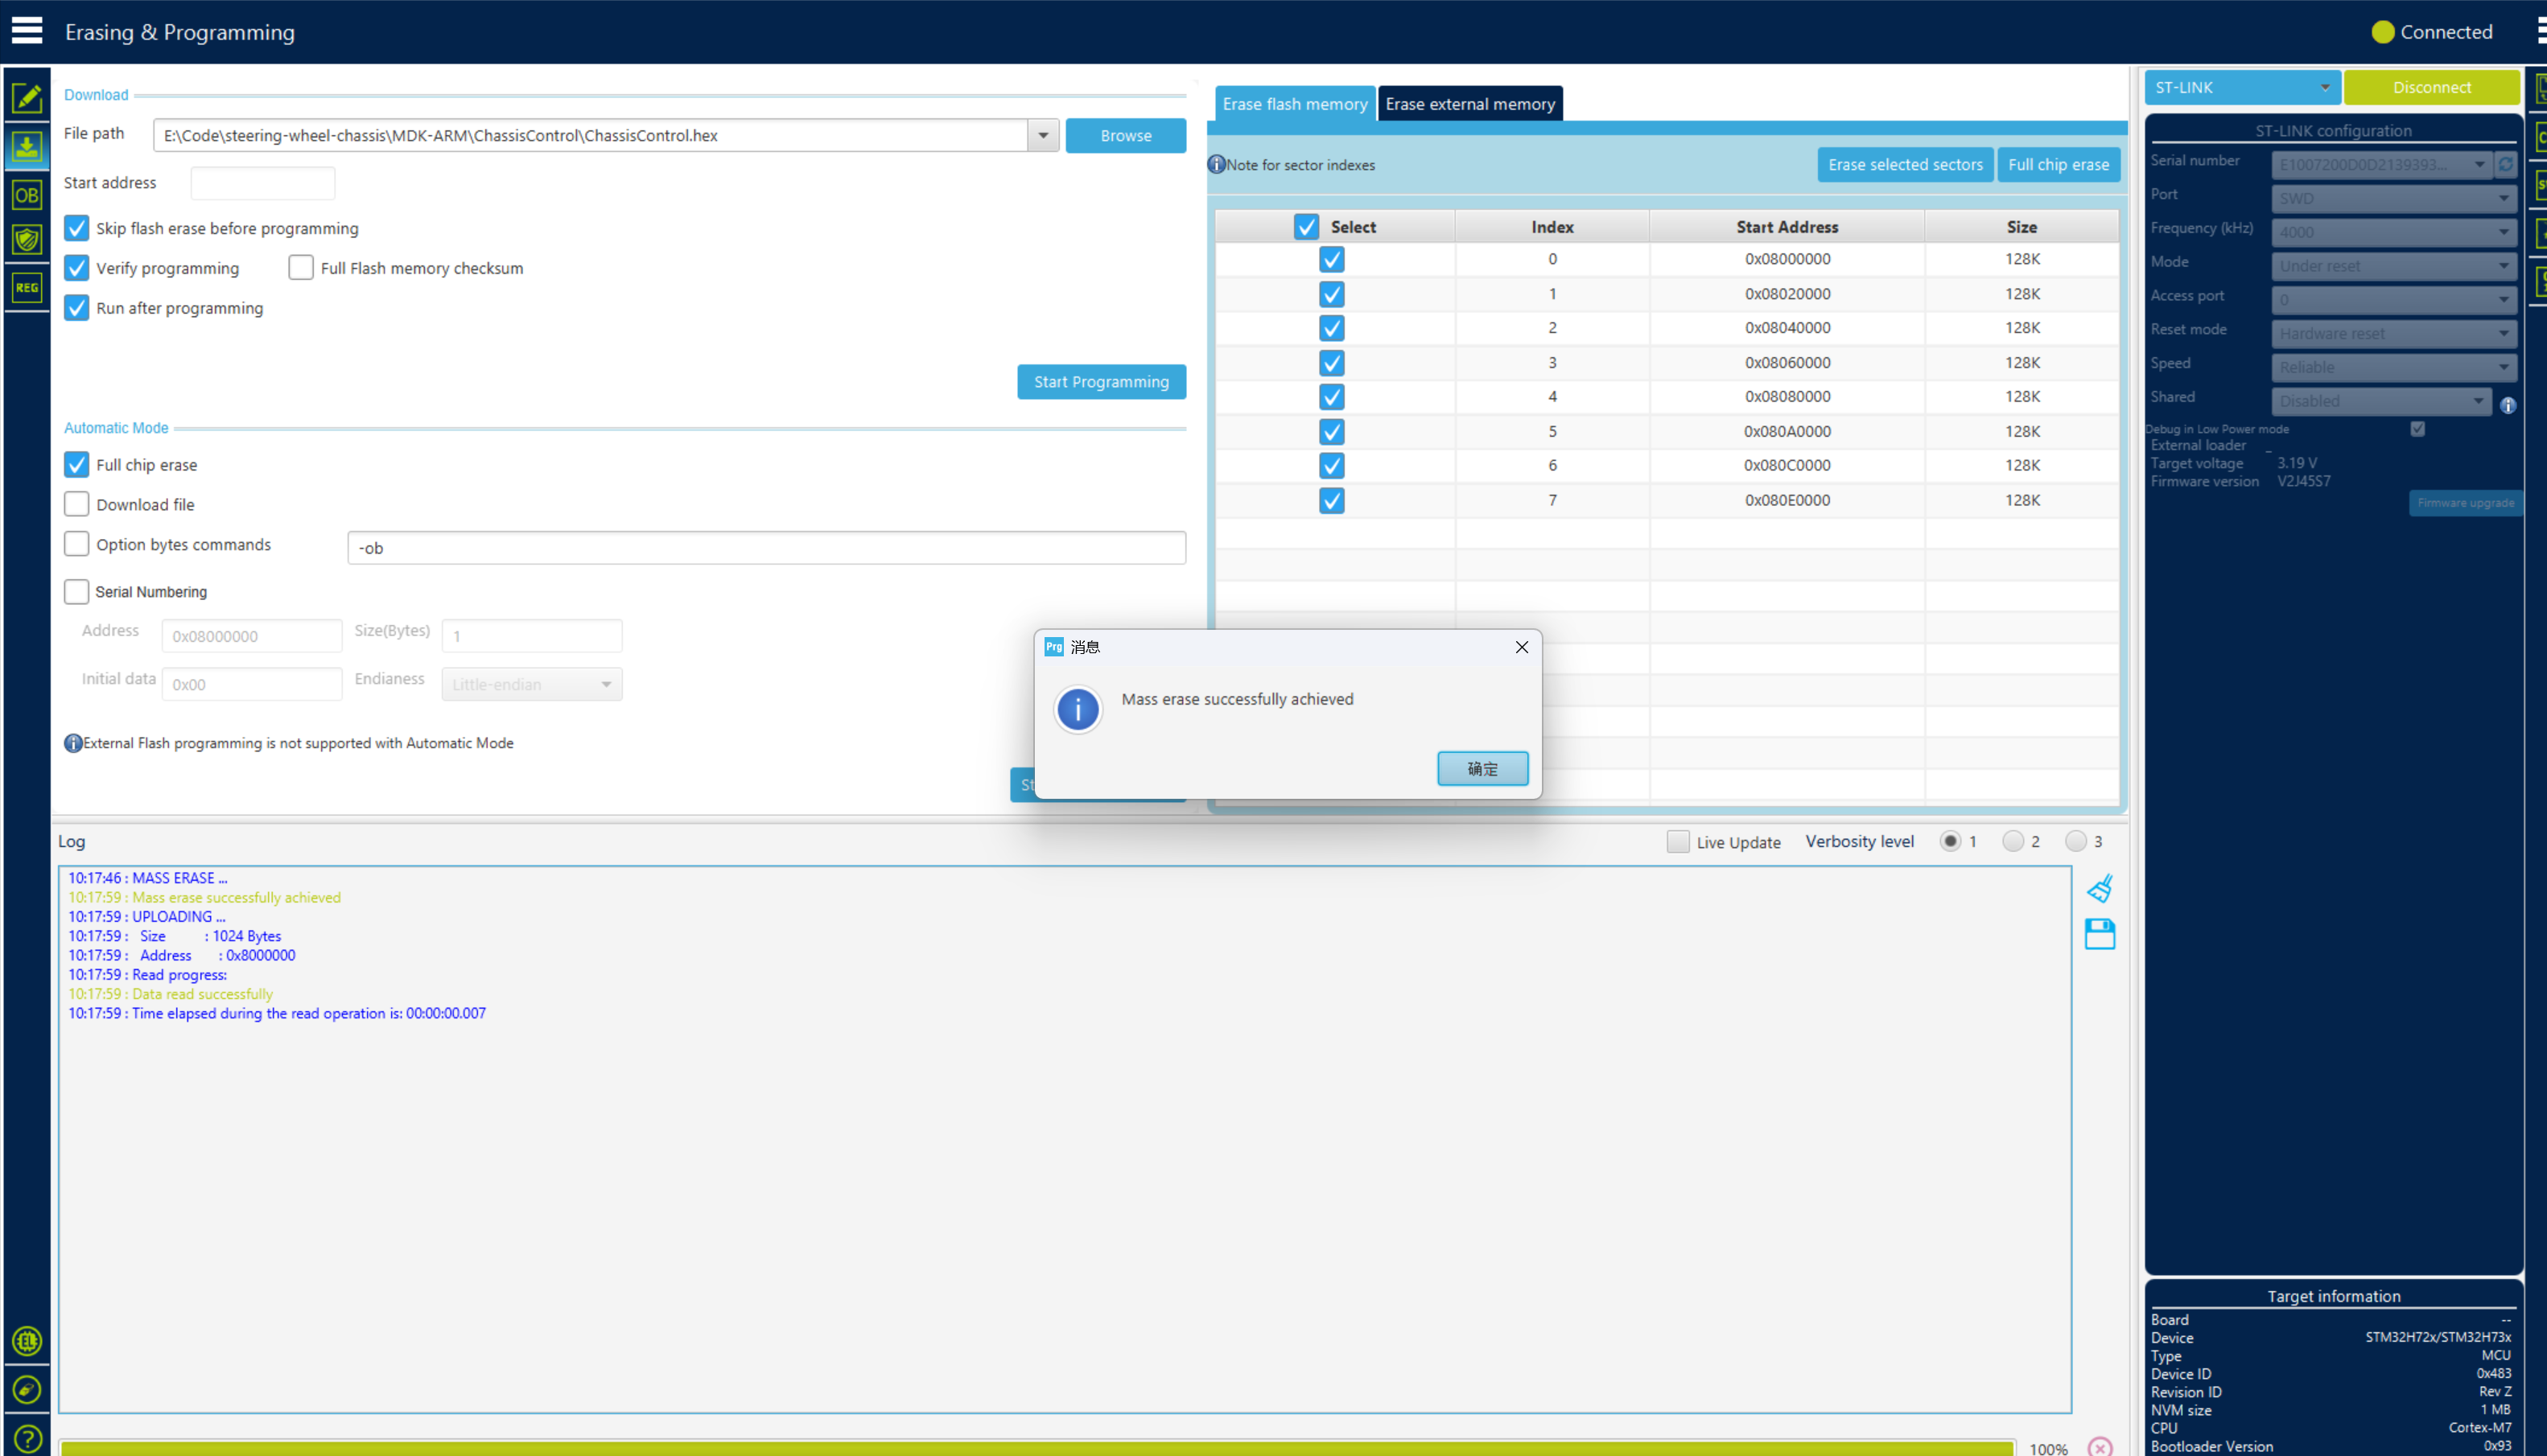Expand the File path dropdown arrow
The width and height of the screenshot is (2547, 1456).
pyautogui.click(x=1042, y=135)
